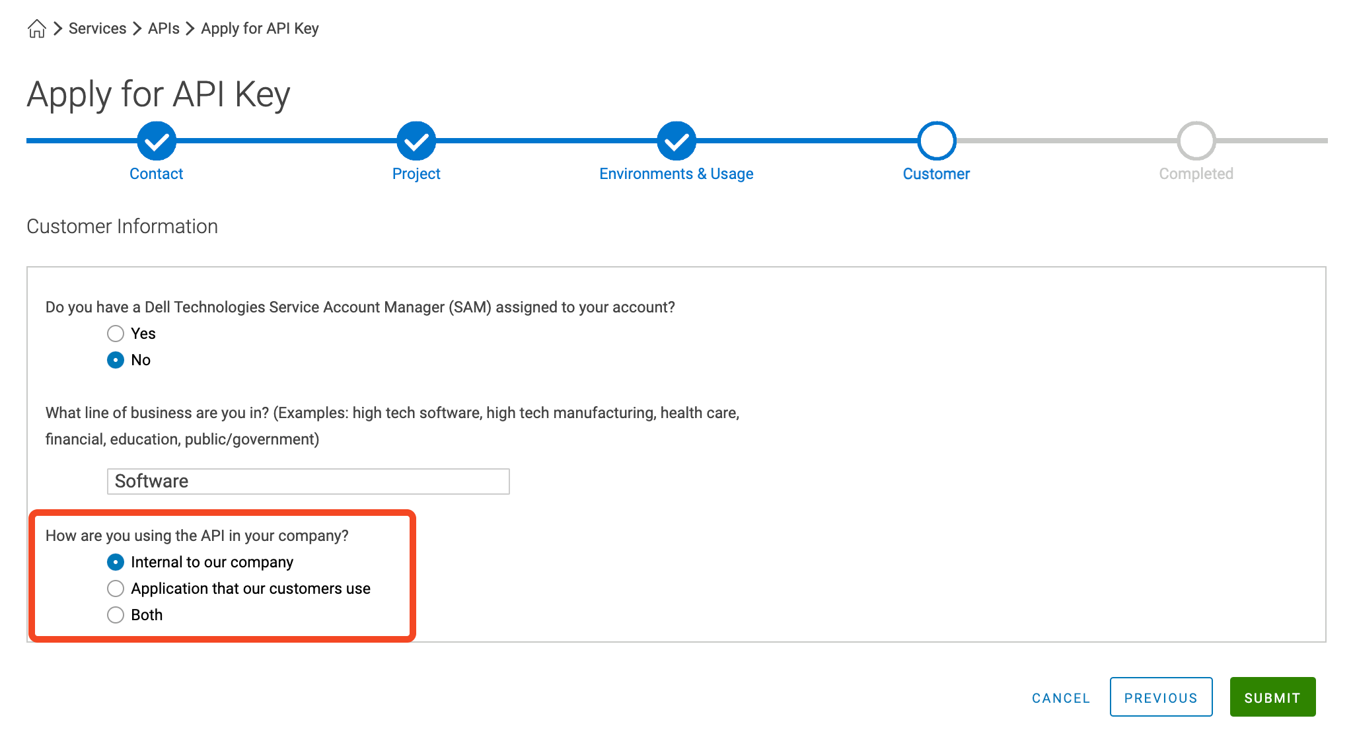Select the Customer step label
Screen dimensions: 1353x749
tap(937, 174)
